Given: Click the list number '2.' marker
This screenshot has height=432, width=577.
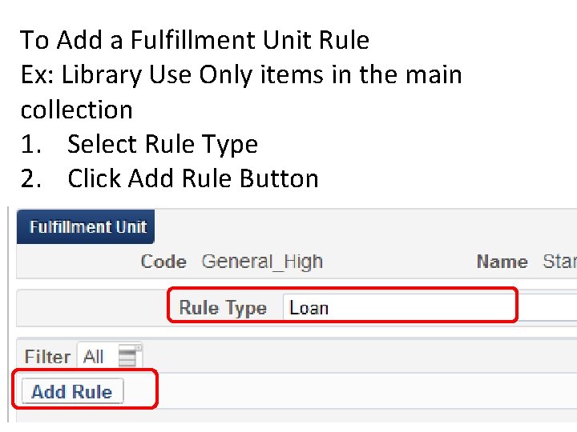Looking at the screenshot, I should [x=30, y=178].
